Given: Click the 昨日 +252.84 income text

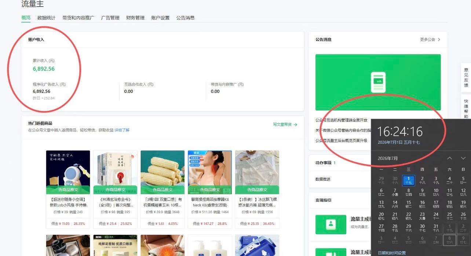Looking at the screenshot, I should tap(44, 98).
